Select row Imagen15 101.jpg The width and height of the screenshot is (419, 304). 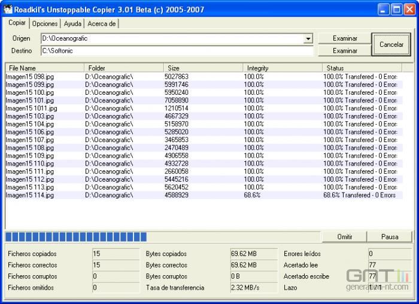click(204, 100)
